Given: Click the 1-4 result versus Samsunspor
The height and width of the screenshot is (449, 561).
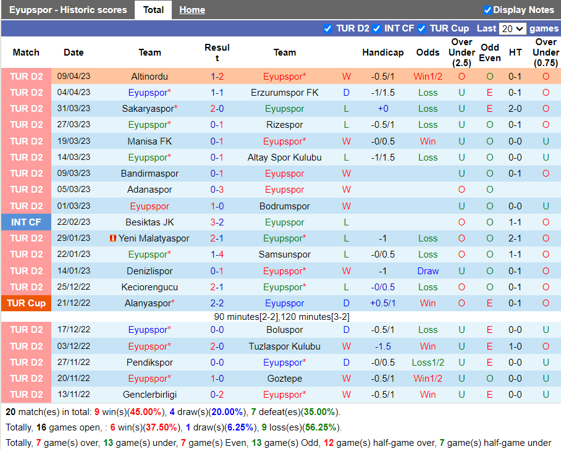Looking at the screenshot, I should point(217,254).
